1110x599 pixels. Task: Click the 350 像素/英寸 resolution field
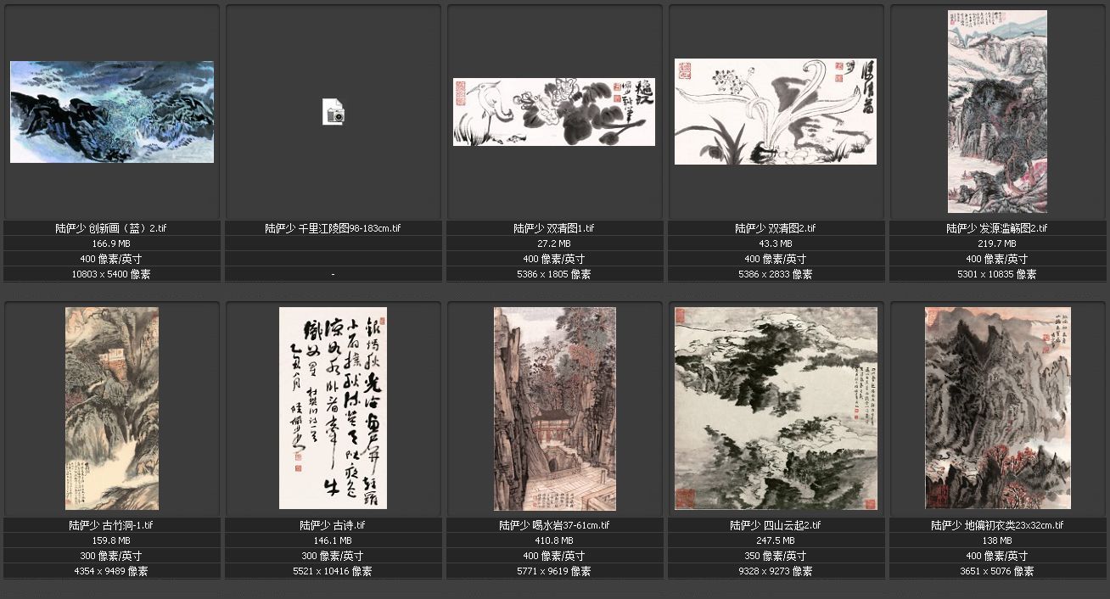point(776,556)
